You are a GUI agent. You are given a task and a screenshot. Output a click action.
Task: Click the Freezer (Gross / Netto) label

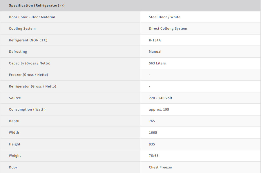pos(28,75)
